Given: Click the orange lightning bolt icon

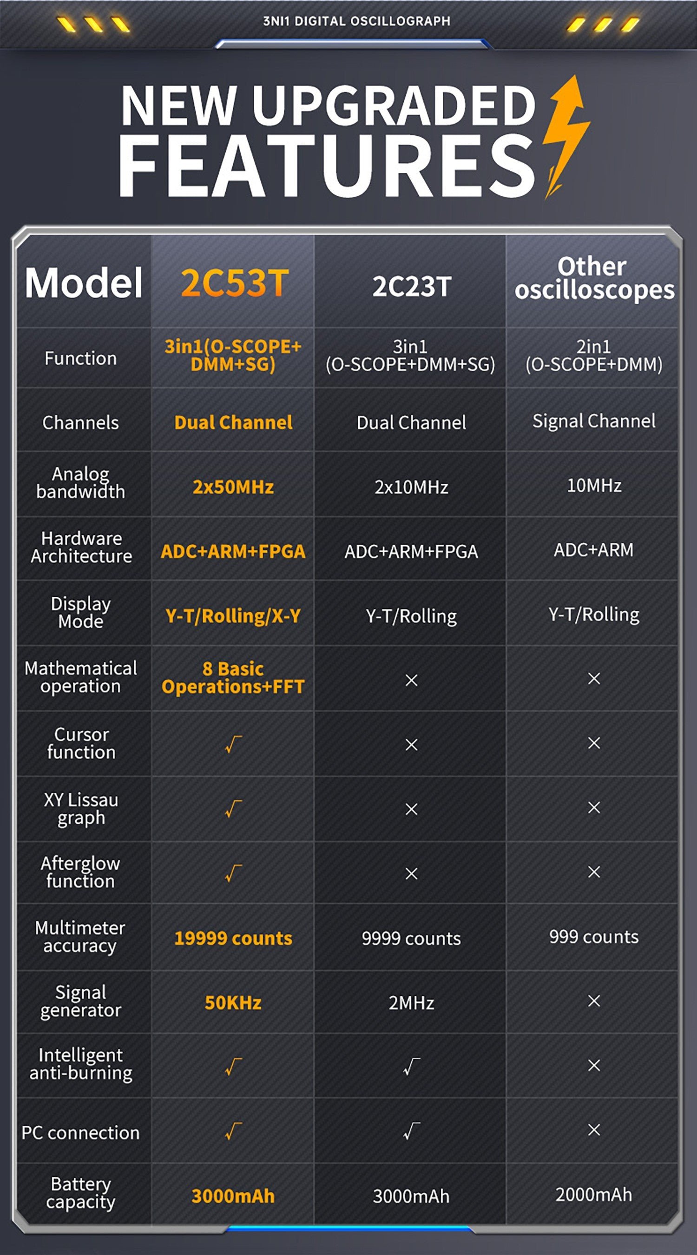Looking at the screenshot, I should [565, 136].
